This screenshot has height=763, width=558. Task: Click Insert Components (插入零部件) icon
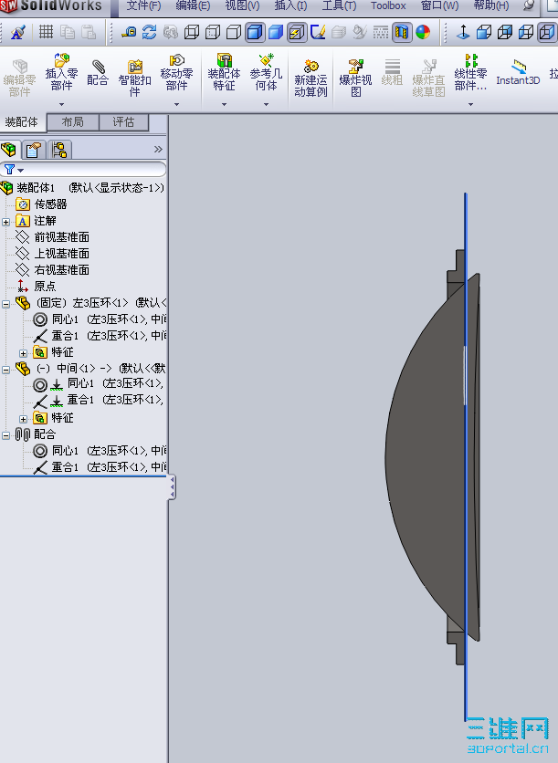61,73
